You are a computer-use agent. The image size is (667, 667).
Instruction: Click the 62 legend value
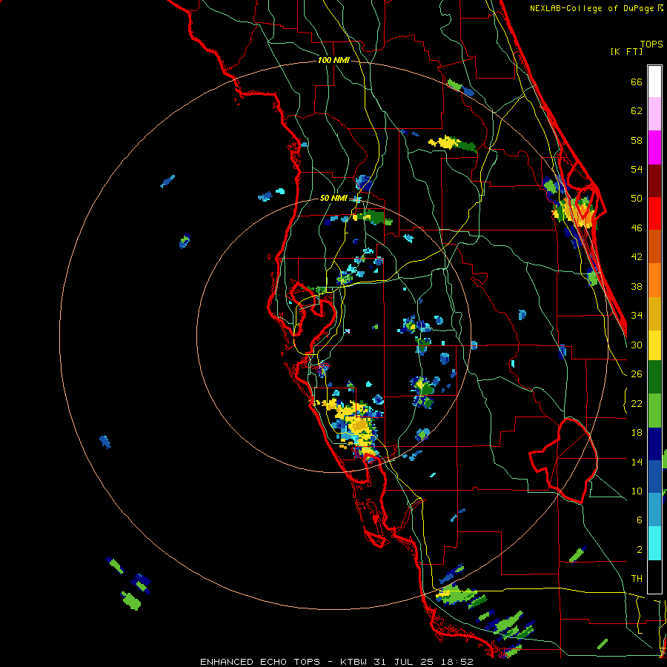pos(637,110)
